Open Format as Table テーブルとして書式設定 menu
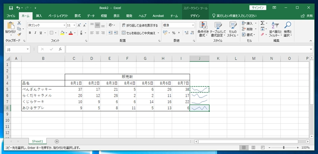The height and width of the screenshot is (154, 318). pyautogui.click(x=218, y=29)
